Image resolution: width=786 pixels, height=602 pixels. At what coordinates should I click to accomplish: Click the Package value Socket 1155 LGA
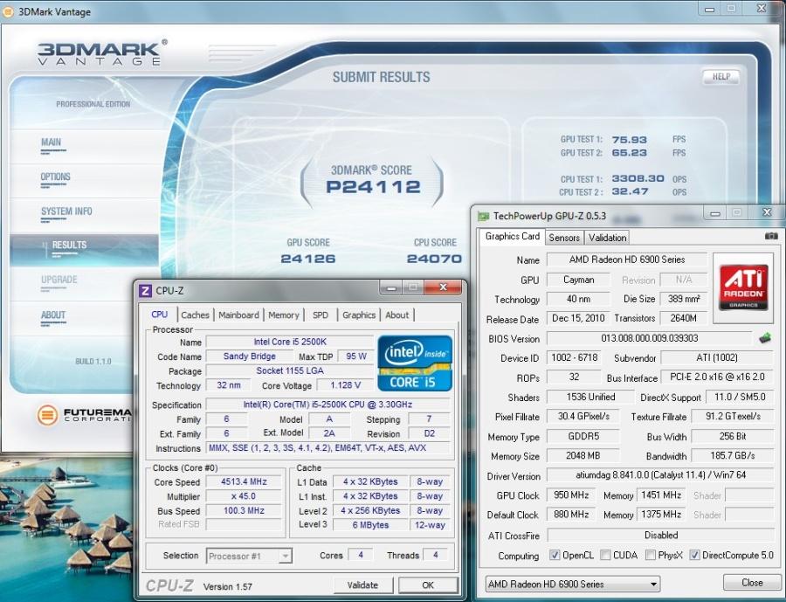[290, 370]
